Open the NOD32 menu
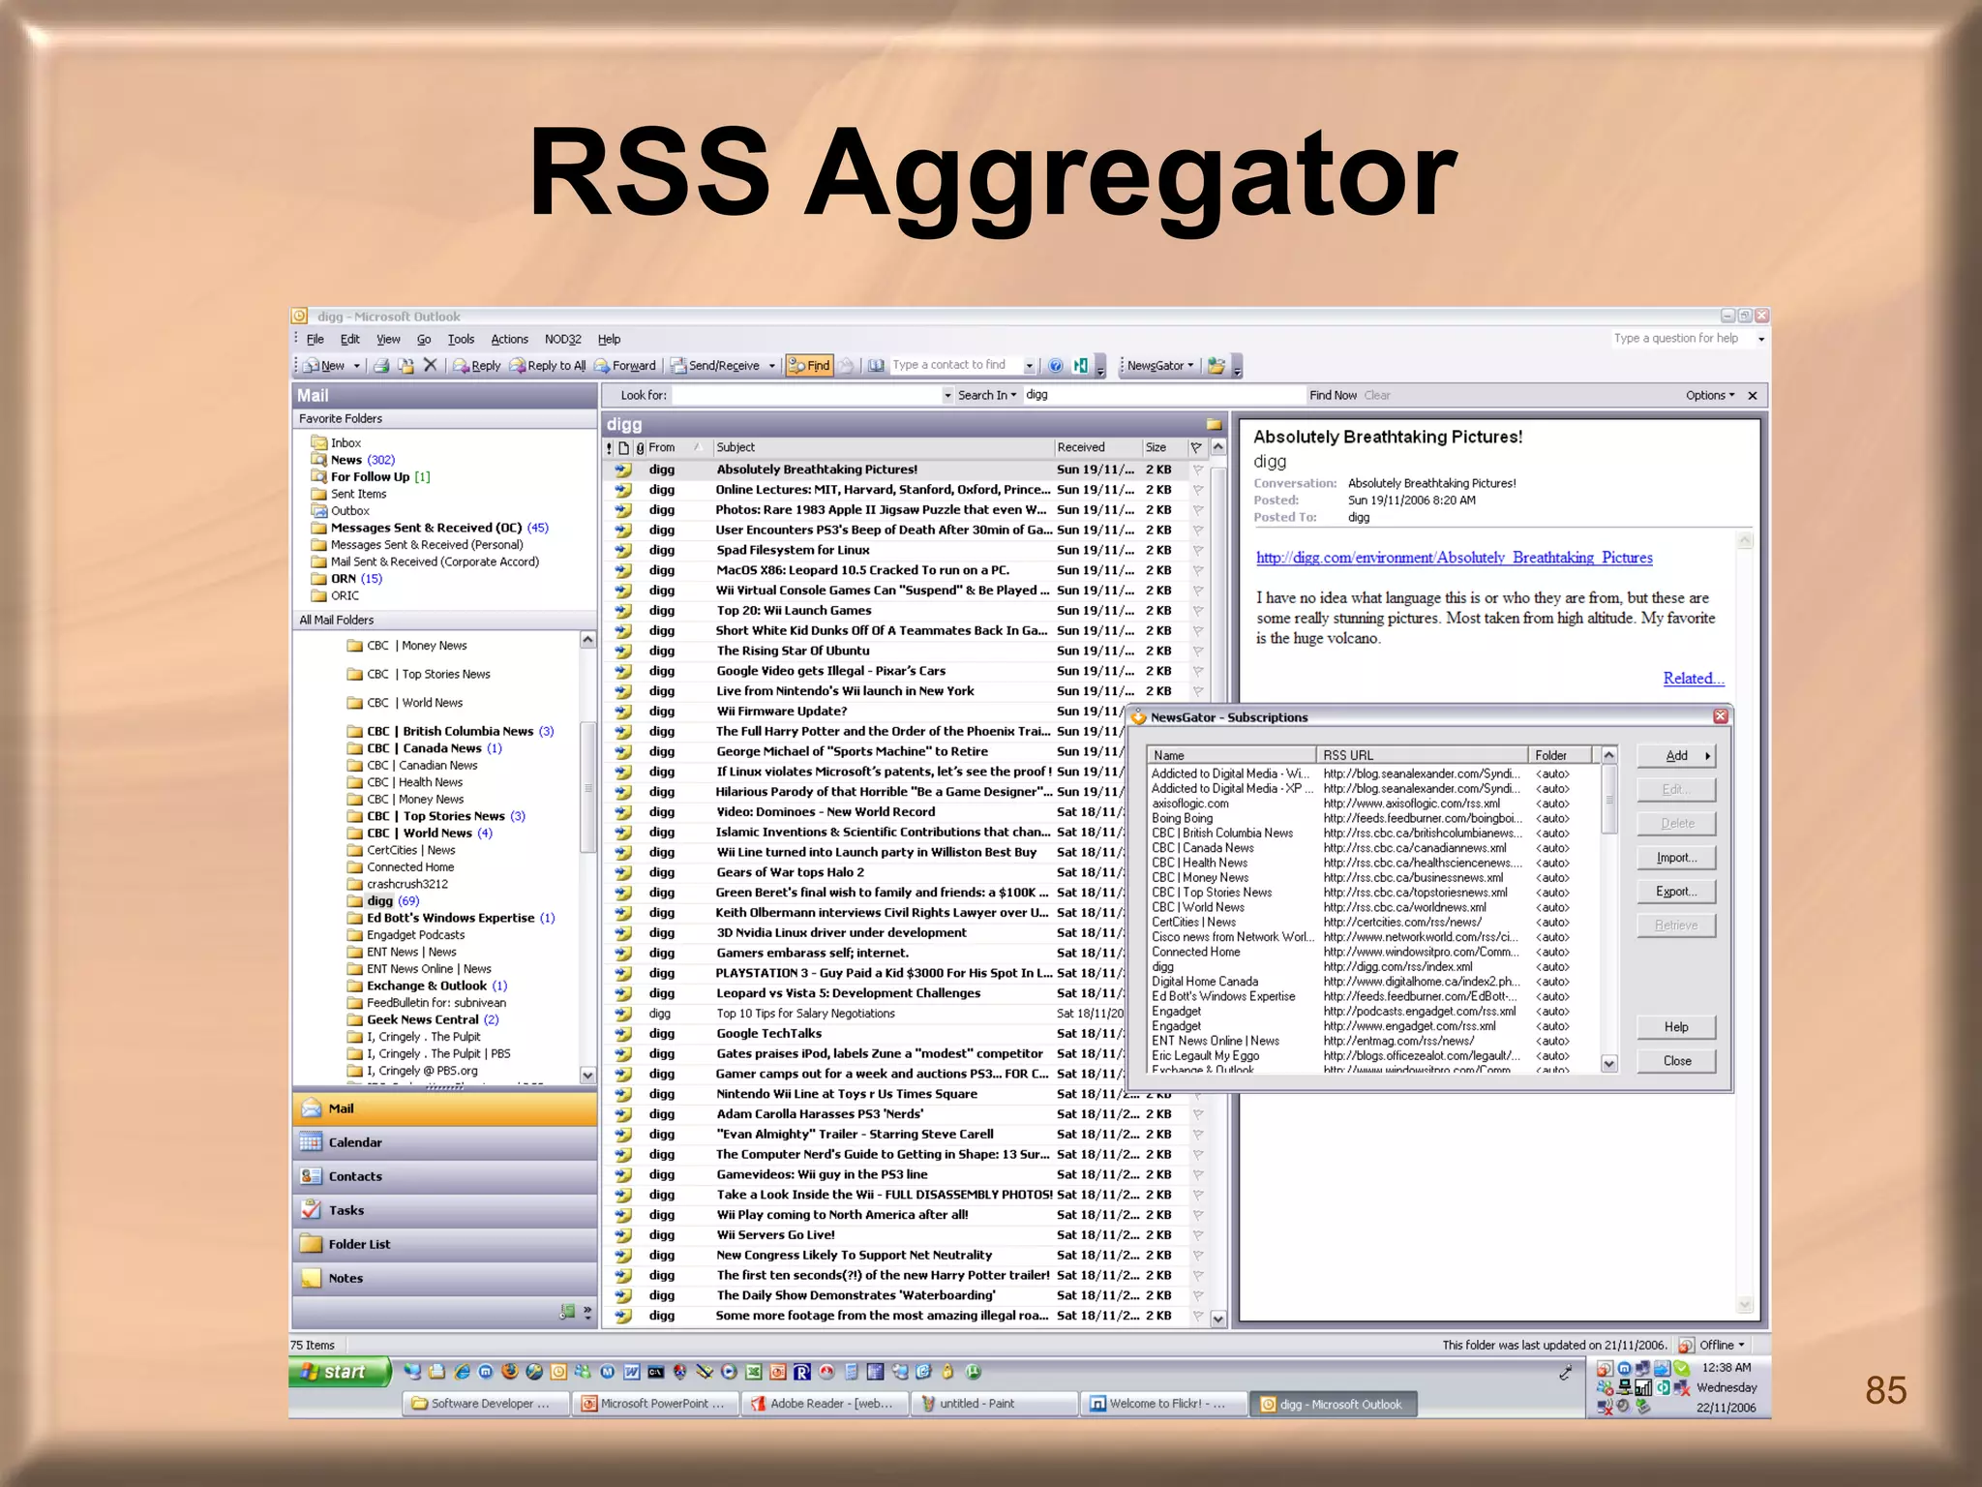Viewport: 1982px width, 1487px height. 562,339
